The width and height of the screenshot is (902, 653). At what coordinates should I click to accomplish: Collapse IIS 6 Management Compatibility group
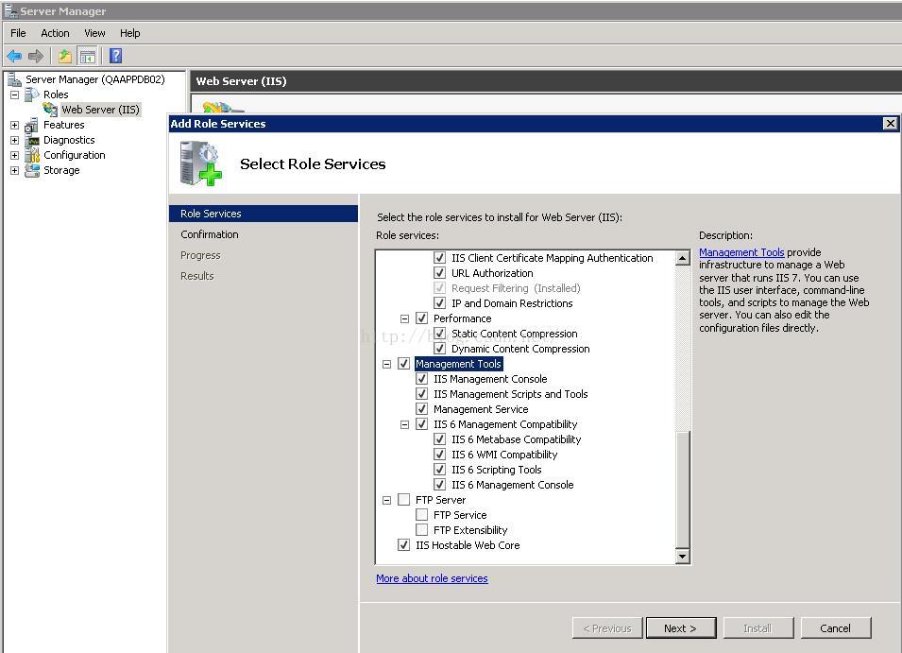pyautogui.click(x=404, y=424)
